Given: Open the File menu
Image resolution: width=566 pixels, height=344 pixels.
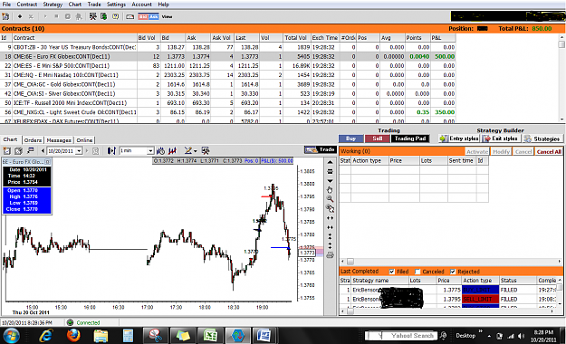Looking at the screenshot, I should pyautogui.click(x=6, y=5).
